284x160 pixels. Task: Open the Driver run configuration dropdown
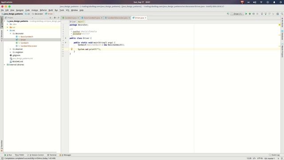[237, 14]
